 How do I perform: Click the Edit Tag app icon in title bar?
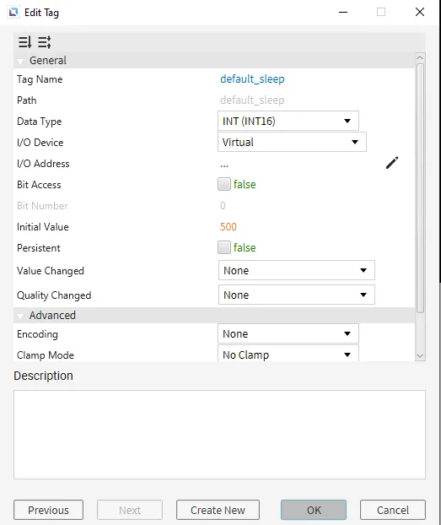pos(13,13)
